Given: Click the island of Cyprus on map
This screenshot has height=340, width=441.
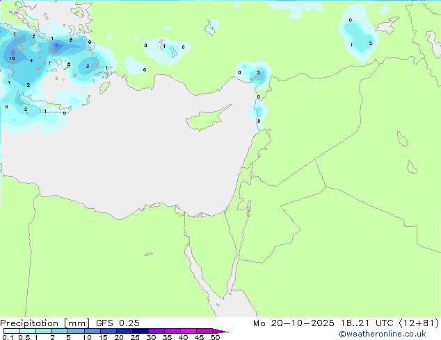Looking at the screenshot, I should click(x=205, y=119).
